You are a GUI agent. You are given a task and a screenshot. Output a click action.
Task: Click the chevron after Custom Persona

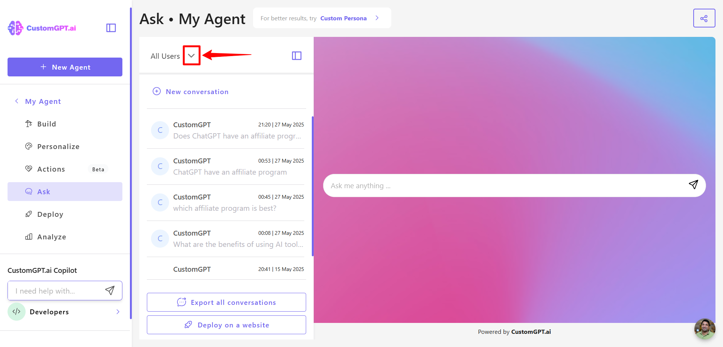(x=377, y=18)
